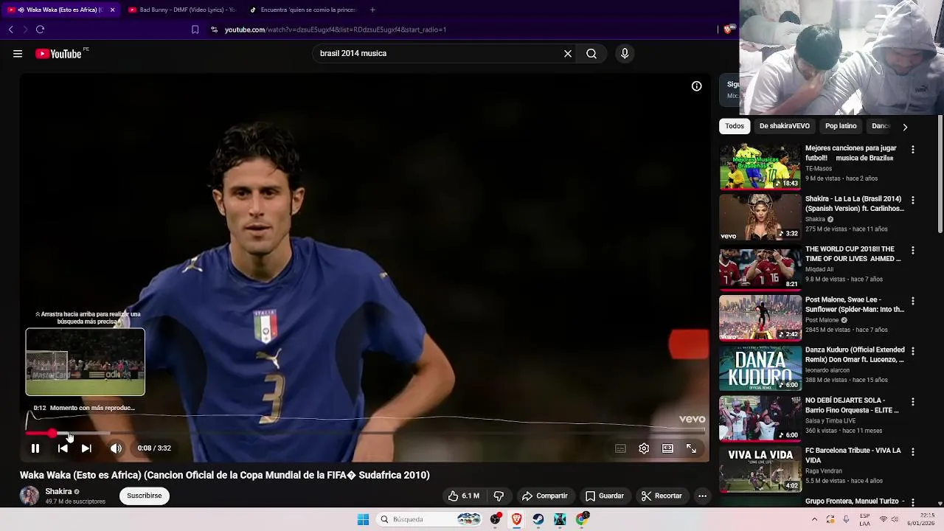Viewport: 944px width, 531px height.
Task: Open a new browser tab
Action: pos(372,10)
